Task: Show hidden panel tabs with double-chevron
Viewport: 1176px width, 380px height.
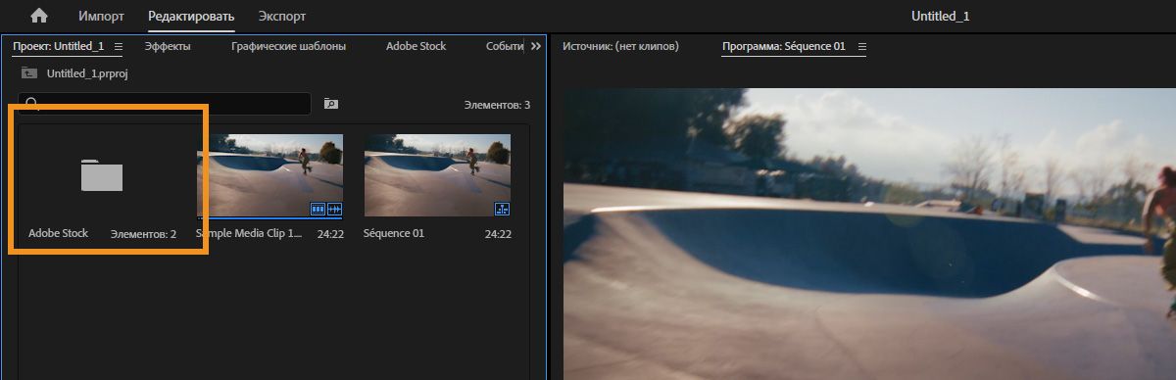Action: click(536, 46)
